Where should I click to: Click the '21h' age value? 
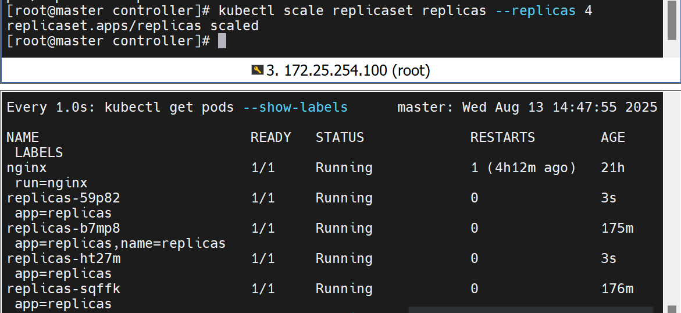pos(613,168)
